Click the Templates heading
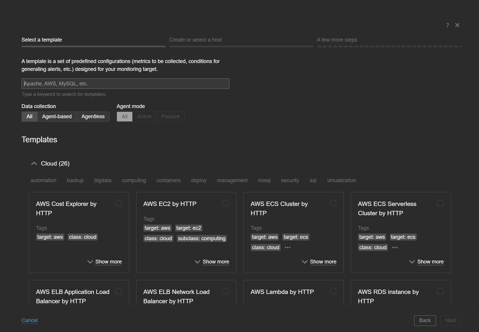 click(39, 140)
